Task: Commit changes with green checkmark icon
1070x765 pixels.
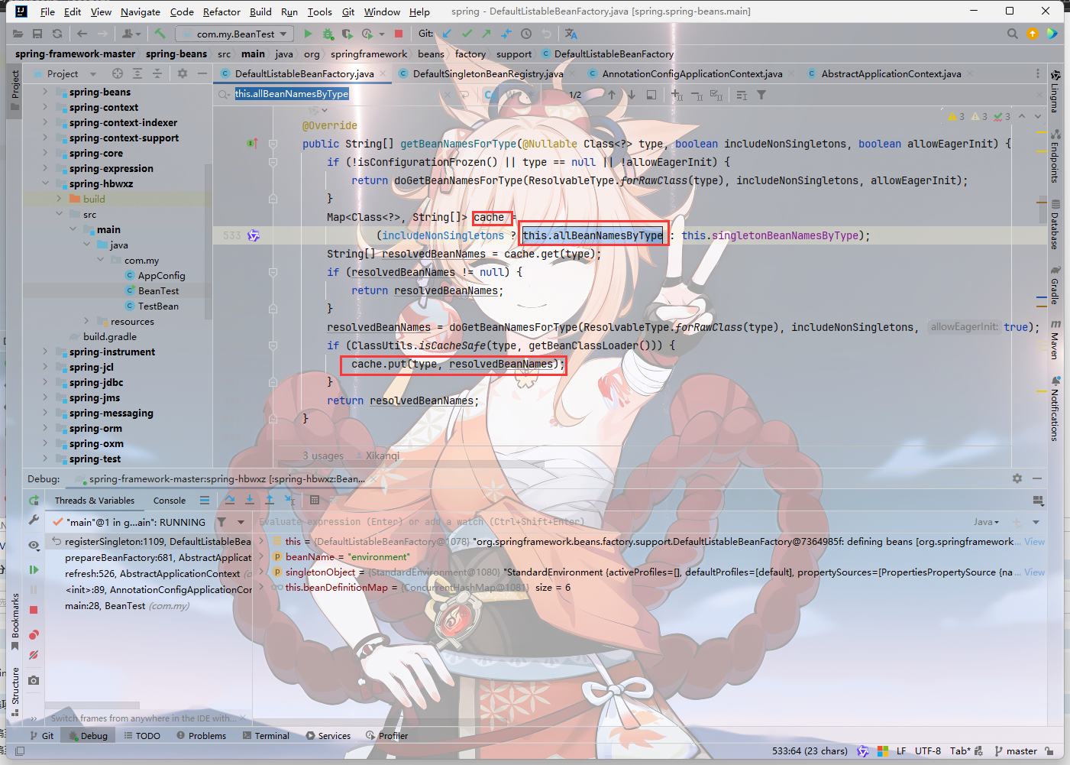Action: click(x=467, y=34)
